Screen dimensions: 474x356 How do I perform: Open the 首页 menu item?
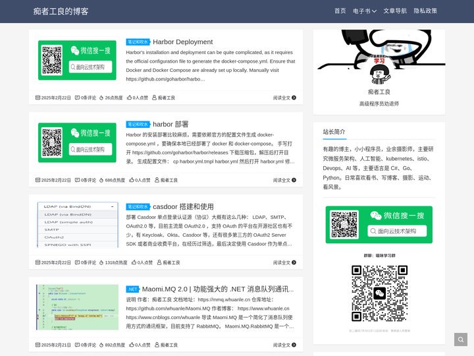point(340,11)
